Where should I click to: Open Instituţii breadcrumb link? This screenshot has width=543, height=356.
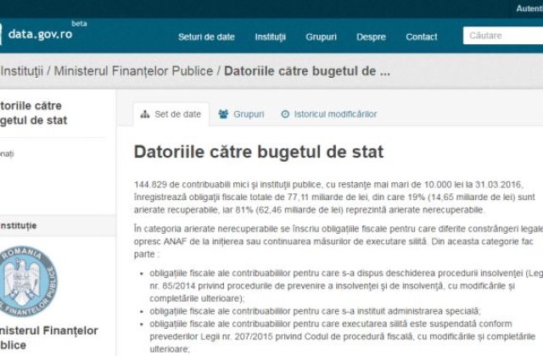tap(21, 71)
